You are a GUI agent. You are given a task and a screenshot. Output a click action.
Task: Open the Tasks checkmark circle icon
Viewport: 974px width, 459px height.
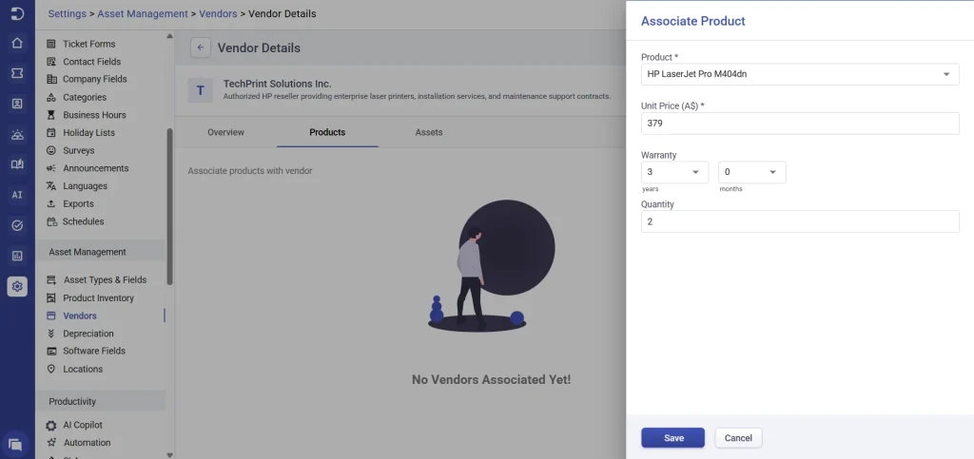pos(17,225)
